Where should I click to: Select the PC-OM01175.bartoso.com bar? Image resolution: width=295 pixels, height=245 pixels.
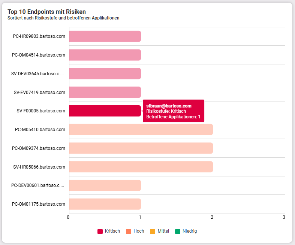point(105,204)
